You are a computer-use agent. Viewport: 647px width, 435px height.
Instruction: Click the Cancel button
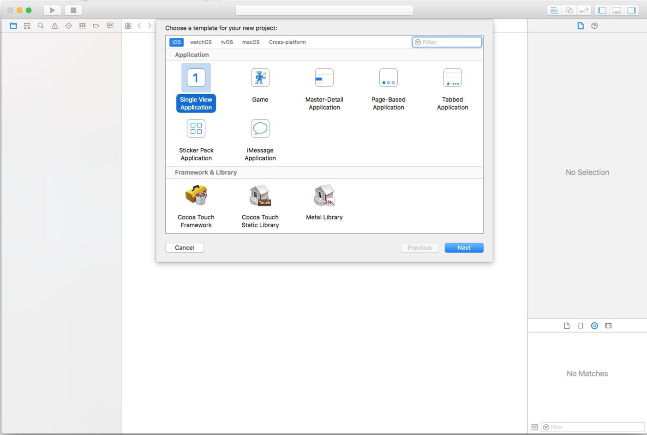[x=185, y=248]
